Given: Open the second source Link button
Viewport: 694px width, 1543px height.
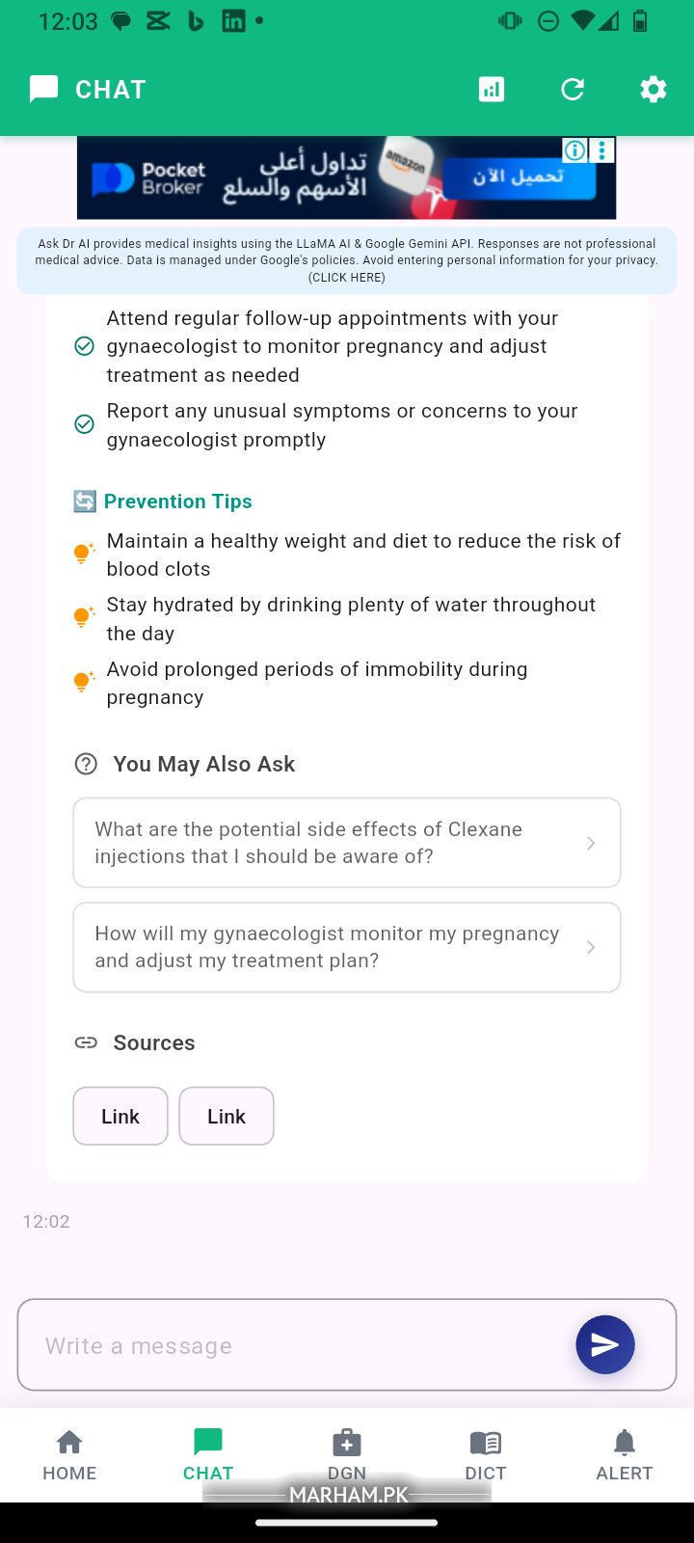Looking at the screenshot, I should pos(227,1116).
